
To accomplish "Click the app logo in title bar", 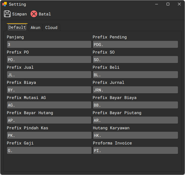I will [5, 4].
